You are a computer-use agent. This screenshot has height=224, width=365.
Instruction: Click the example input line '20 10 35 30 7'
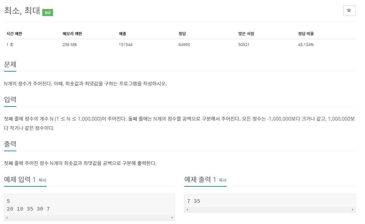click(x=28, y=209)
